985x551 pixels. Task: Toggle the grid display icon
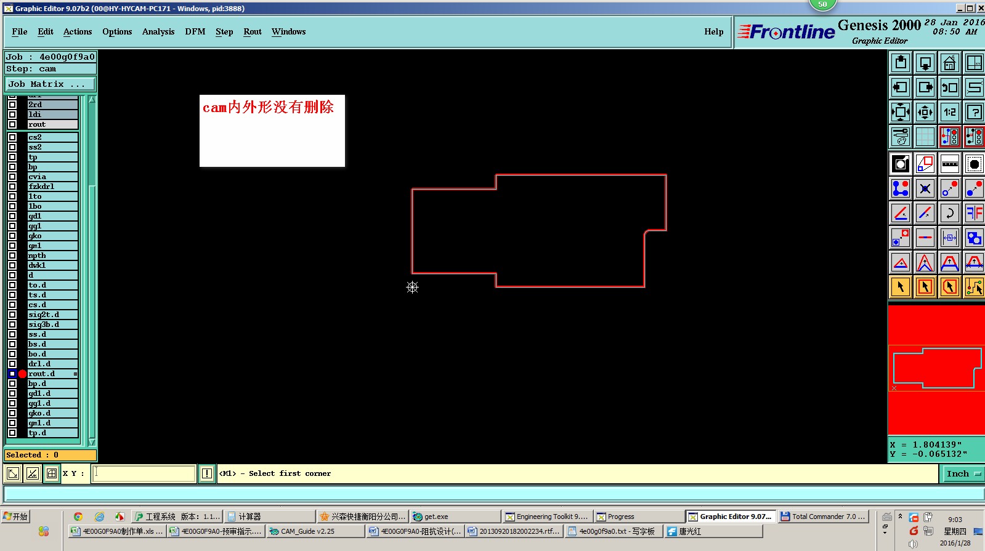tap(925, 137)
